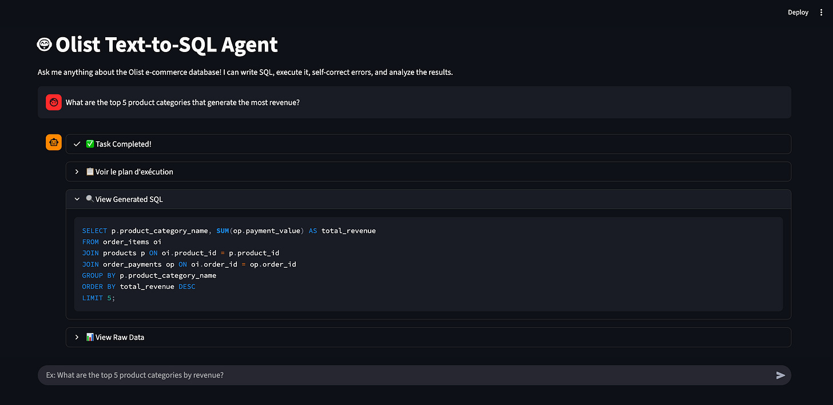Click the green checkmark icon in Task Completed

(91, 144)
